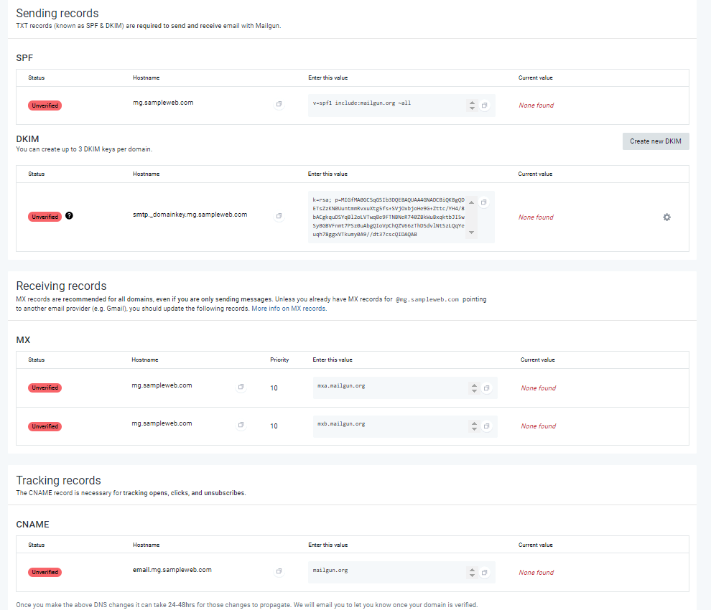Click inside the DKIM key text area
Viewport: 711px width, 610px height.
[x=388, y=217]
